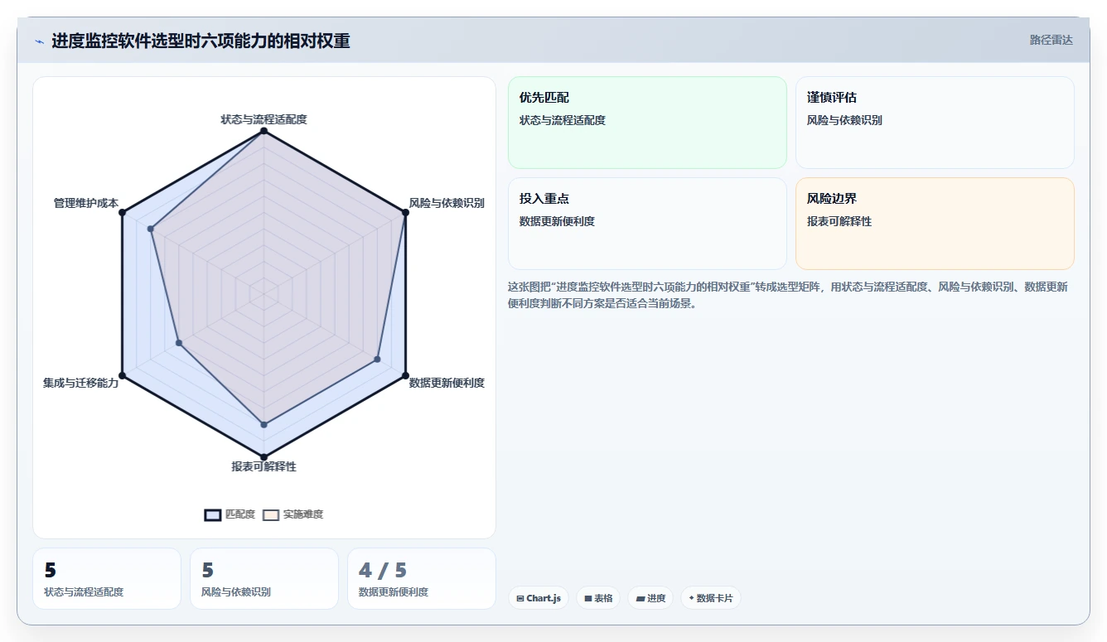Open the 谨慎评估 card
Viewport: 1107px width, 642px height.
click(935, 123)
